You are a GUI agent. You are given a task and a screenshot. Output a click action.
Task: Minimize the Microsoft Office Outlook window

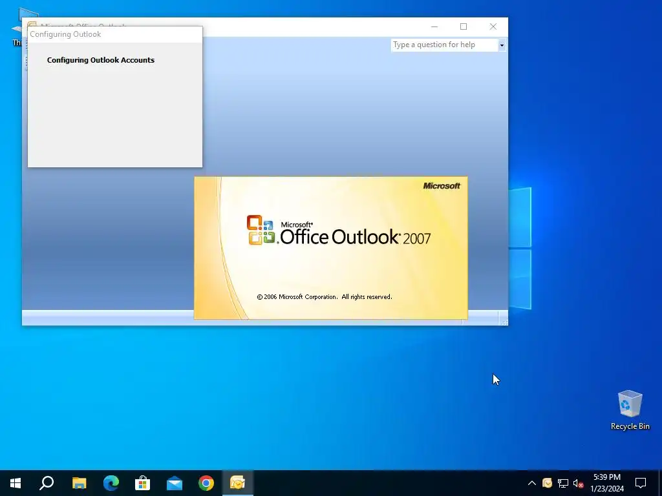click(434, 26)
